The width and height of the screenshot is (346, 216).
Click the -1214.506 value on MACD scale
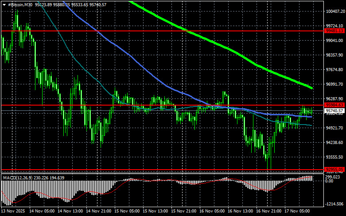pos(334,204)
